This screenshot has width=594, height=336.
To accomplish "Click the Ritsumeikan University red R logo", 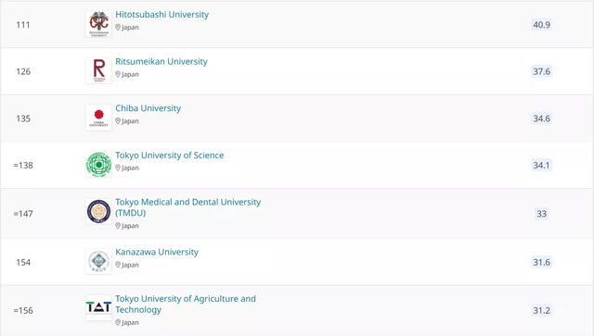I will [x=98, y=70].
